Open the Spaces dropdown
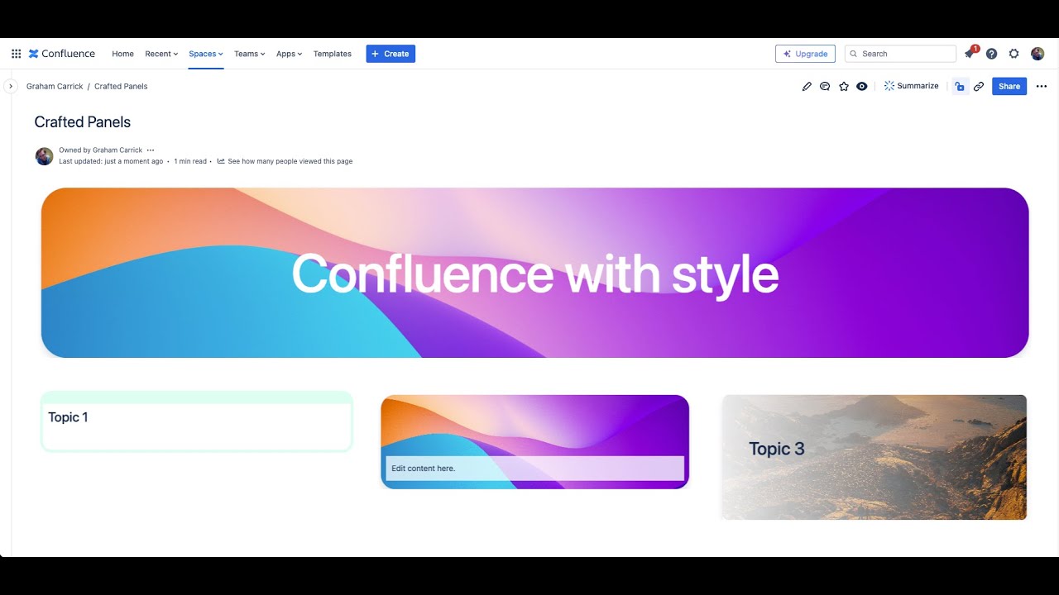 206,54
